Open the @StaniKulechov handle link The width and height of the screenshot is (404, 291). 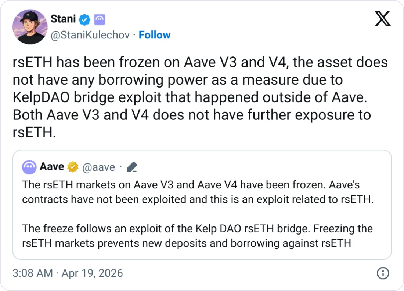point(90,35)
